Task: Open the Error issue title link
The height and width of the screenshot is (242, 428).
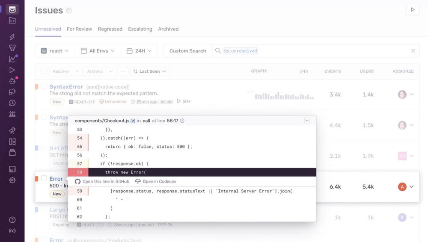Action: coord(56,179)
